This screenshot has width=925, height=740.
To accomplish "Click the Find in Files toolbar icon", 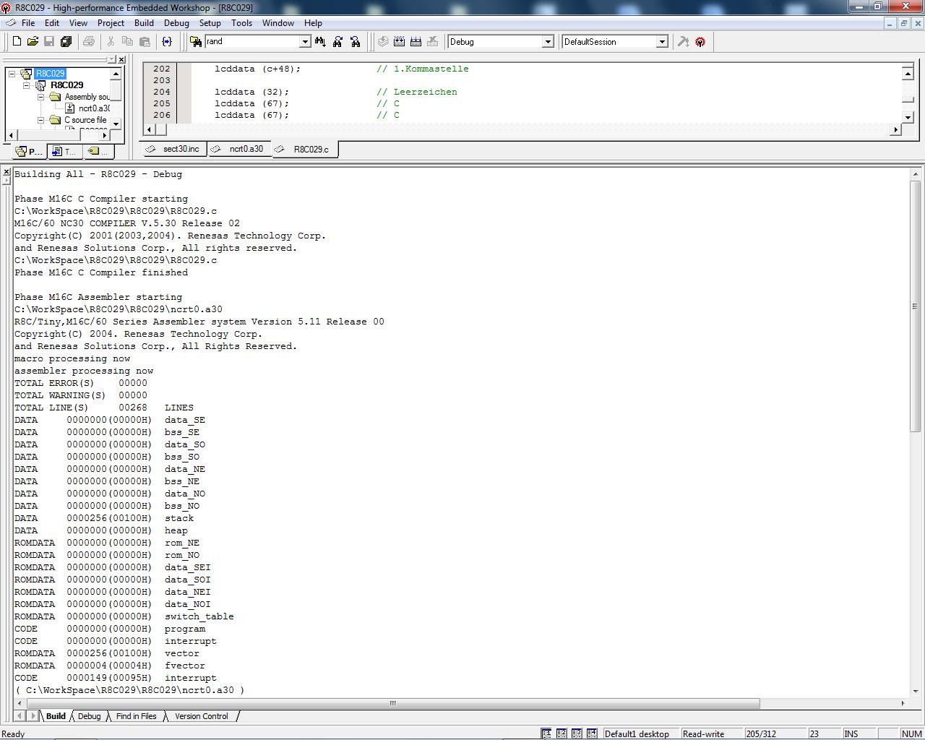I will (195, 42).
